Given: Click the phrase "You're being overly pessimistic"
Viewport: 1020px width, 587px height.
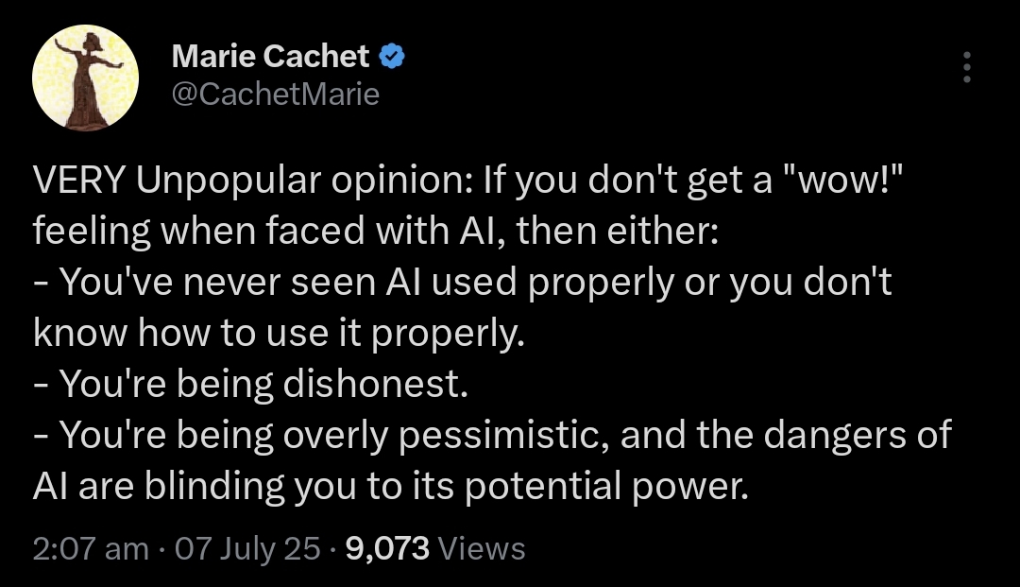Looking at the screenshot, I should point(334,436).
